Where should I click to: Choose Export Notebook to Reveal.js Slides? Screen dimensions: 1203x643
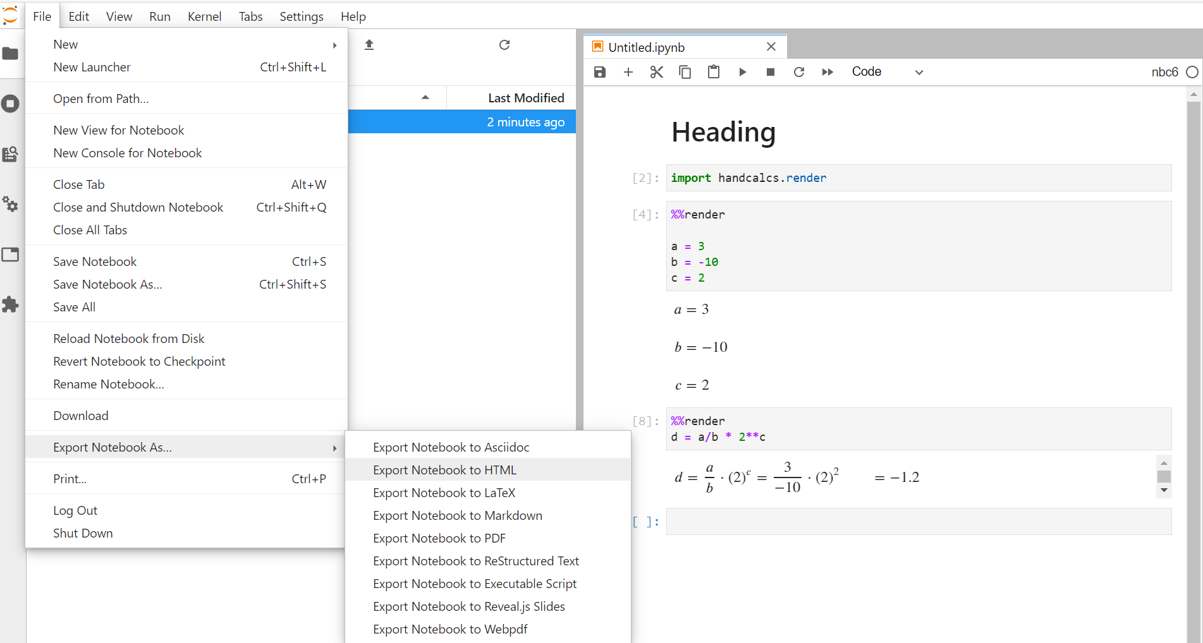tap(488, 606)
